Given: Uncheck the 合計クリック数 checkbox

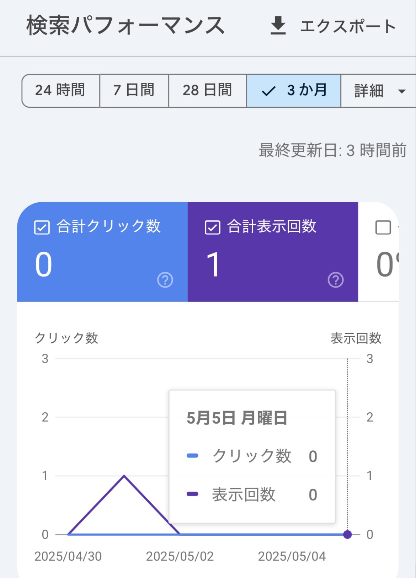Looking at the screenshot, I should (42, 228).
